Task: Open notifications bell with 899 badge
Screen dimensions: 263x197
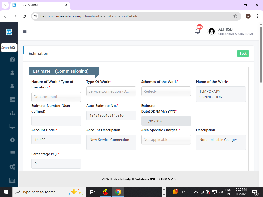Action: coord(198,31)
